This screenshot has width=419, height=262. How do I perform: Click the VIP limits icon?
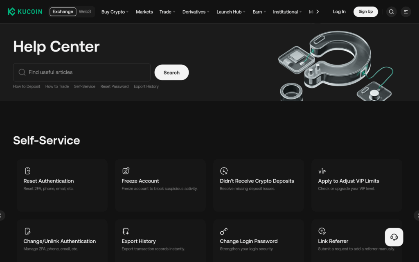click(x=322, y=171)
